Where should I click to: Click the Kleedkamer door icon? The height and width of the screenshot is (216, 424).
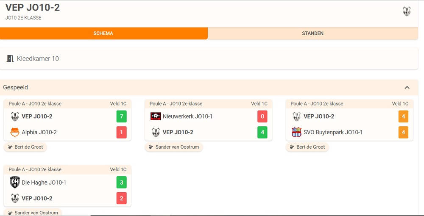pos(10,58)
